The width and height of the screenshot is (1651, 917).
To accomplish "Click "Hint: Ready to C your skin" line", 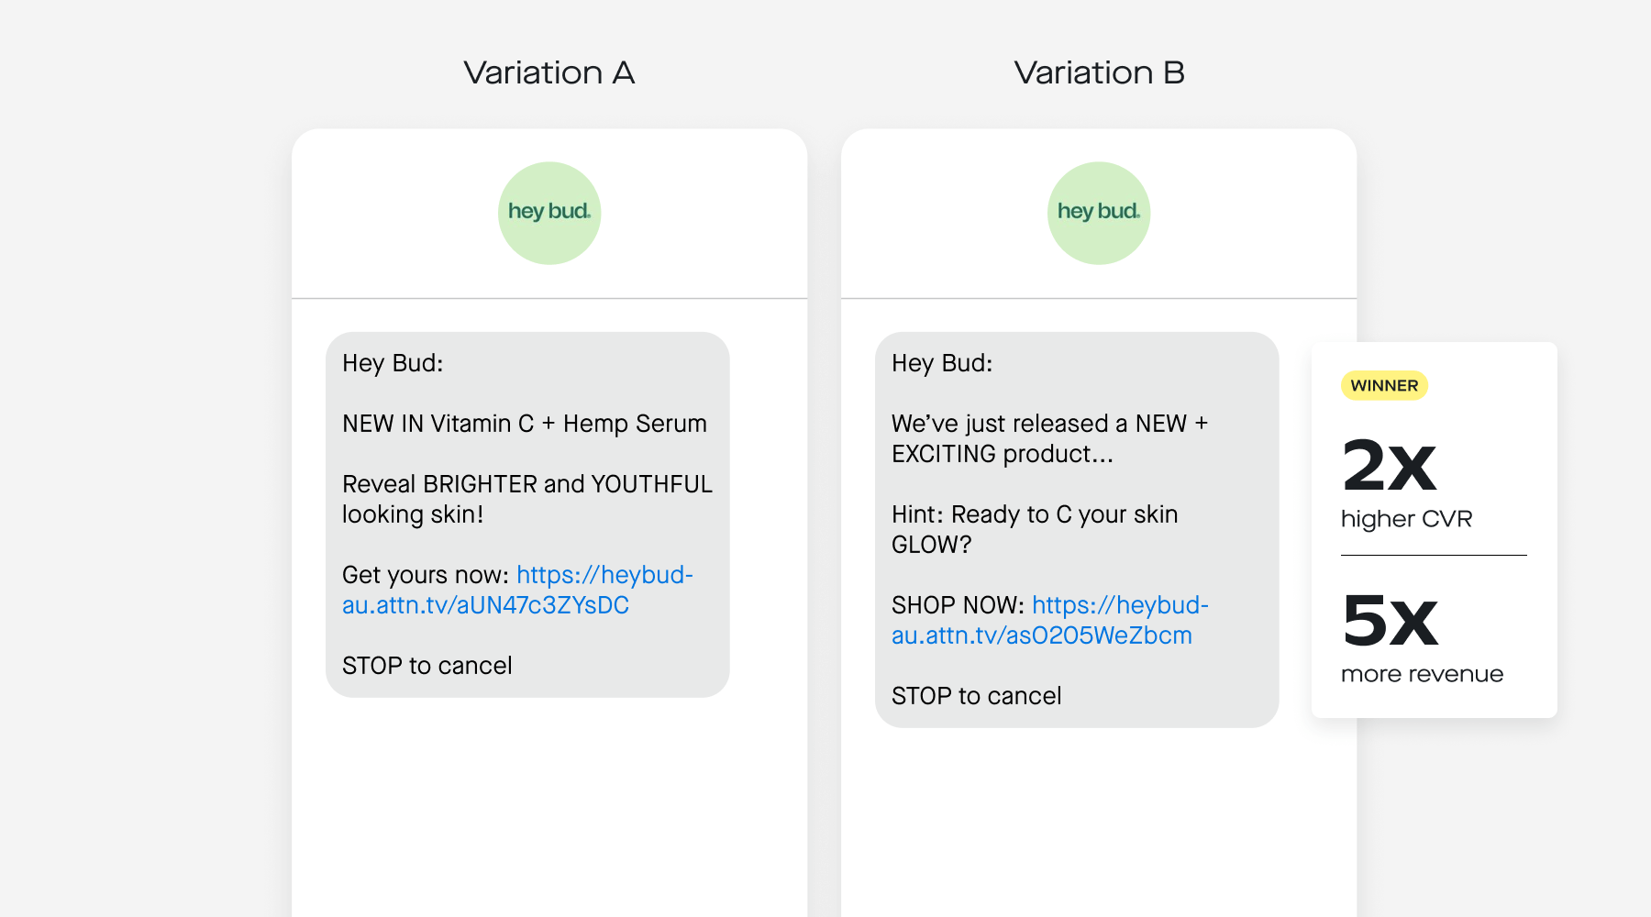I will click(1035, 514).
